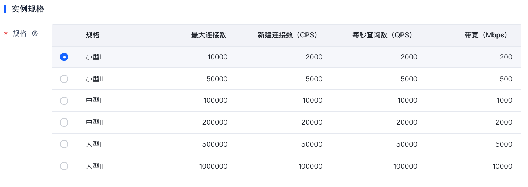This screenshot has width=528, height=187.
Task: Pick the 大型I radio button
Action: pyautogui.click(x=64, y=144)
